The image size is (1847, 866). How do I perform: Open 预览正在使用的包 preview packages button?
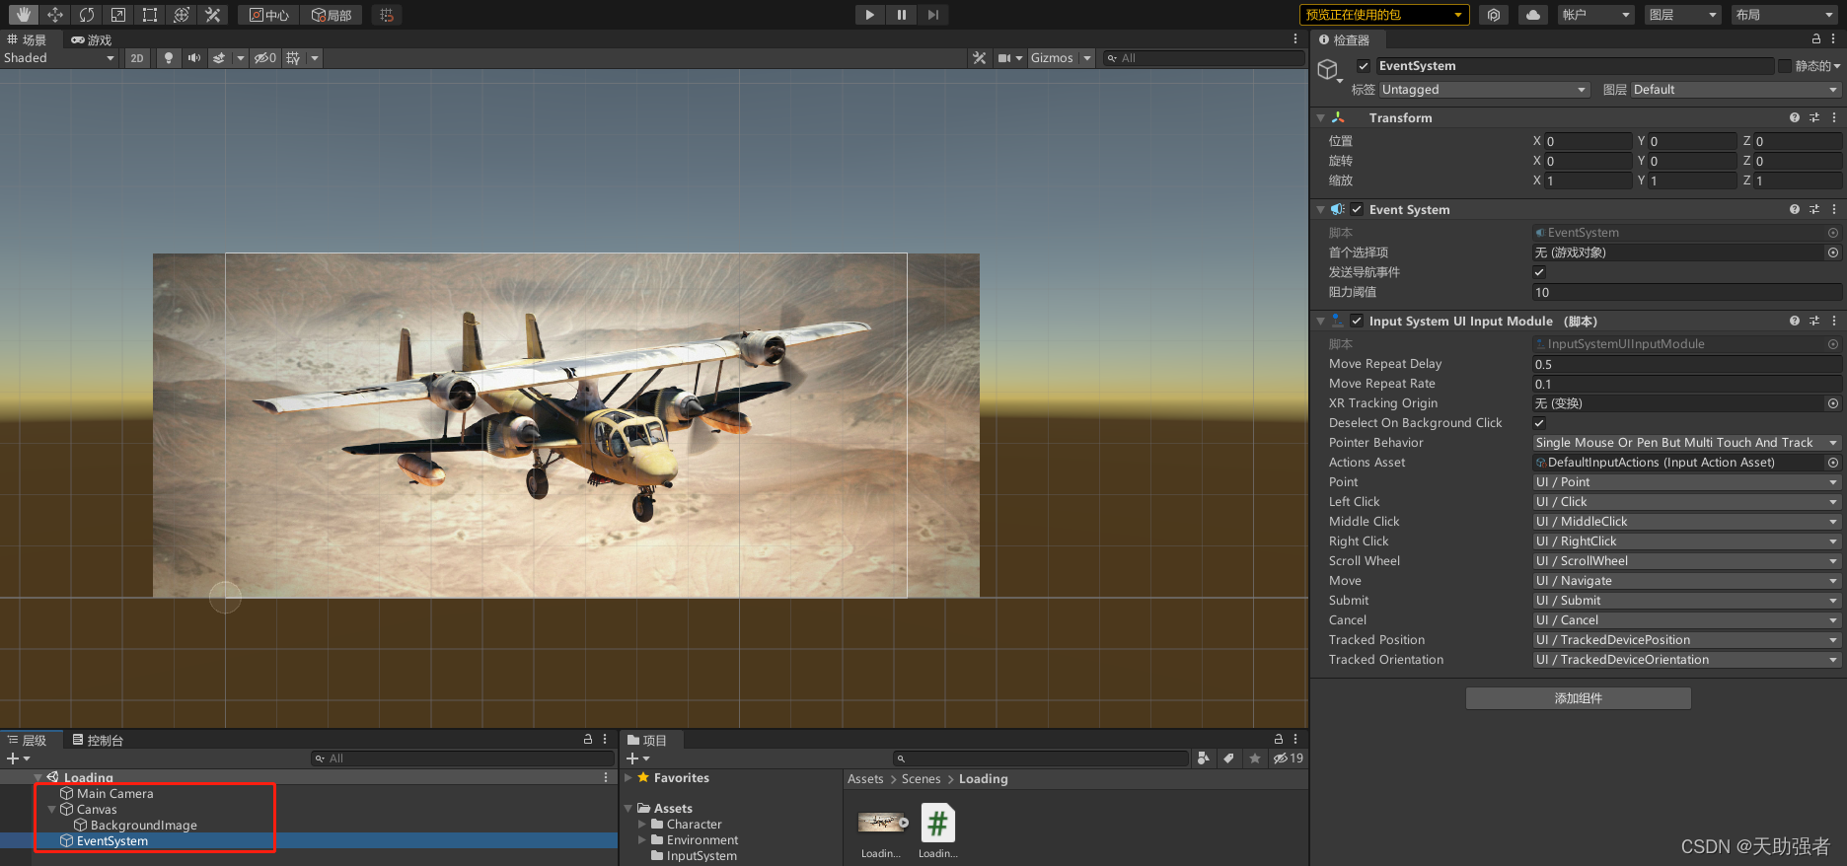1384,15
